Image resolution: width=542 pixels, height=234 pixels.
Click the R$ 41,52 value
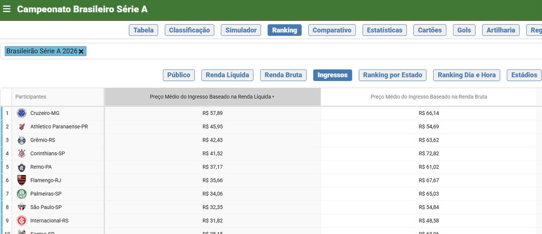213,154
